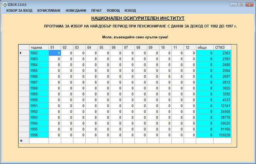The height and width of the screenshot is (164, 256).
Task: Select the new-row asterisk row header
Action: 24,141
